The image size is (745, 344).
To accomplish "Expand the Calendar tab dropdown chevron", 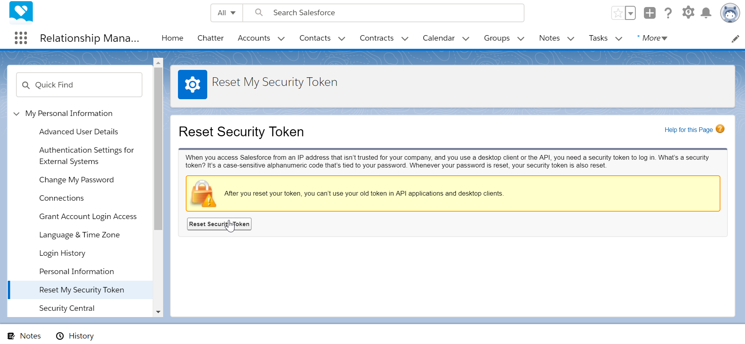I will coord(466,38).
